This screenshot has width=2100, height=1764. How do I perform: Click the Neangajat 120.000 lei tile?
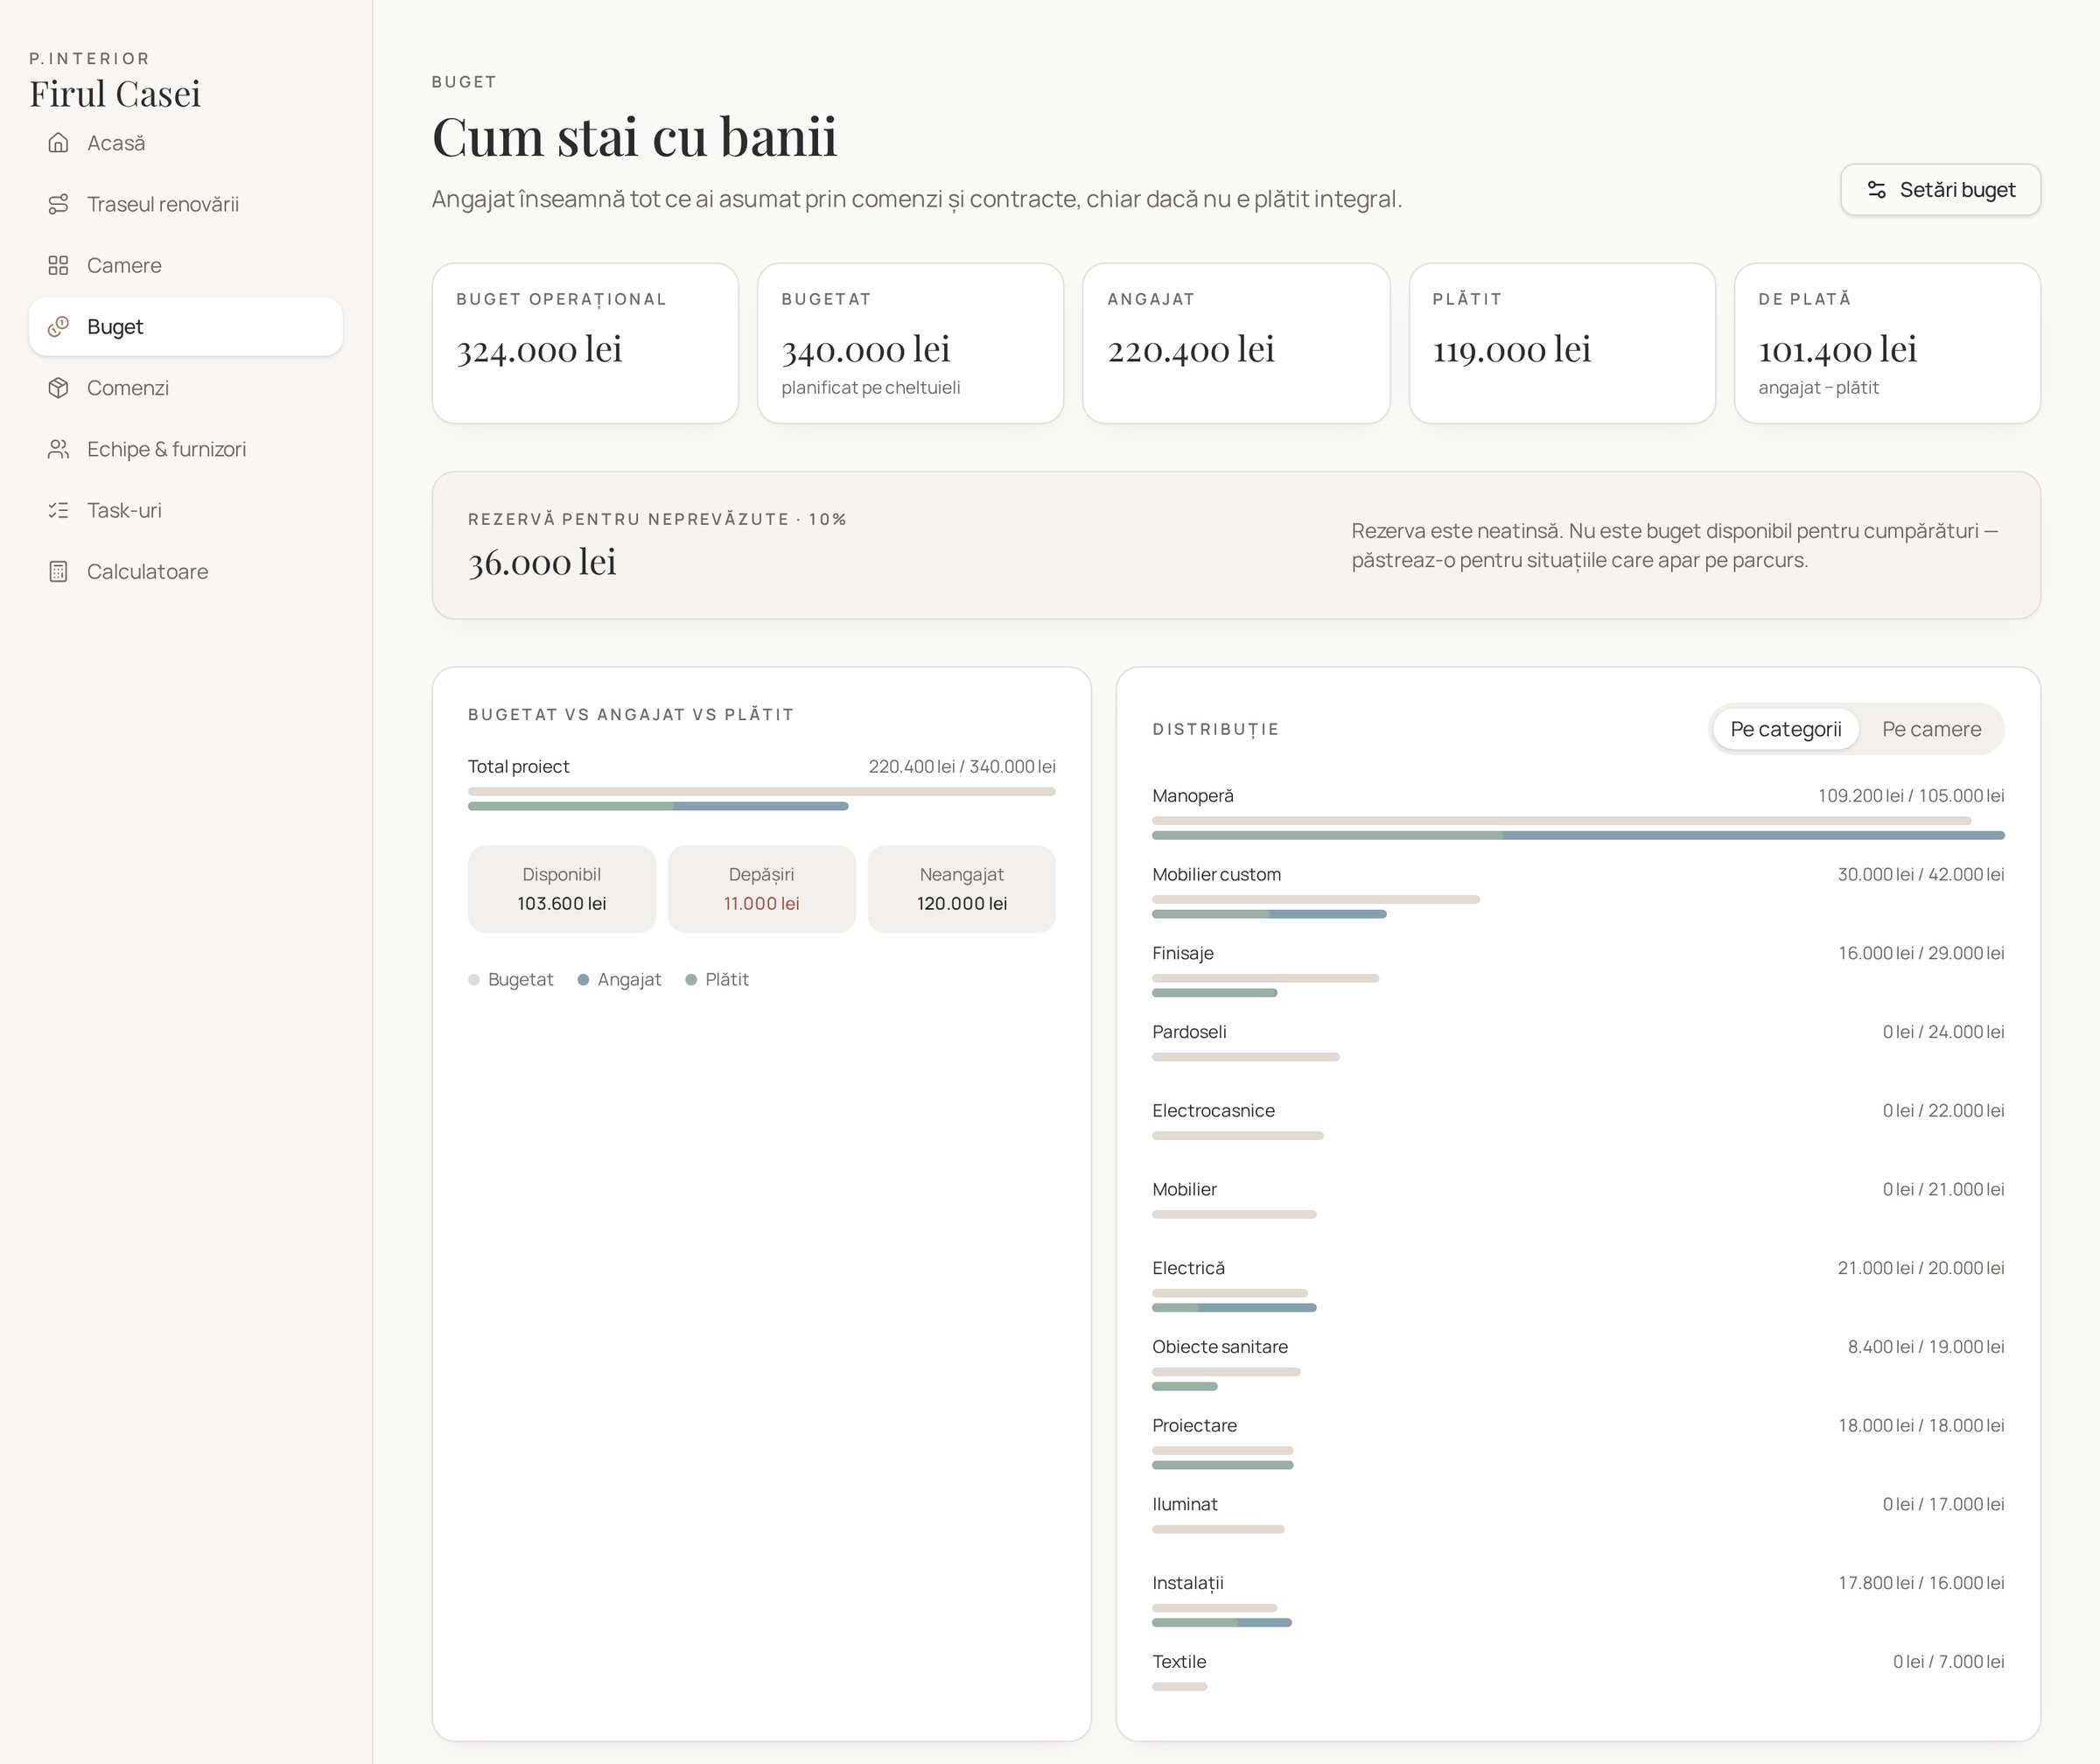point(962,889)
